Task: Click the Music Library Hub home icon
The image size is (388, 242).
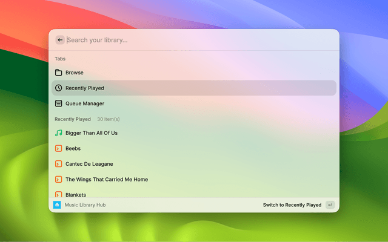Action: 57,205
